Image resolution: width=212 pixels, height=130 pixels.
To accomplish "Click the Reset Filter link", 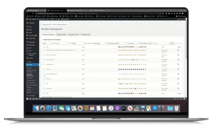I will click(178, 43).
